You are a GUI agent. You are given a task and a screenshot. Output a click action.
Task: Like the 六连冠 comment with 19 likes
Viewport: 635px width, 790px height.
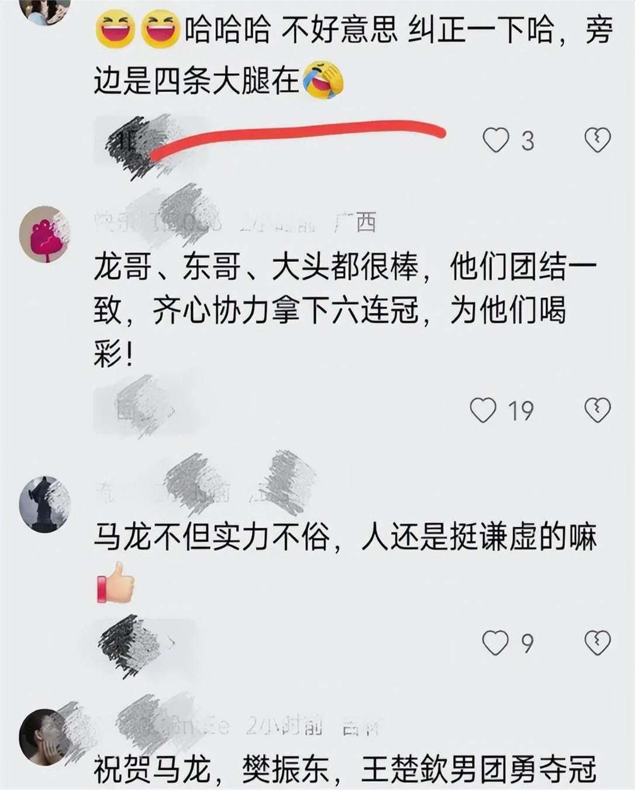(x=484, y=410)
